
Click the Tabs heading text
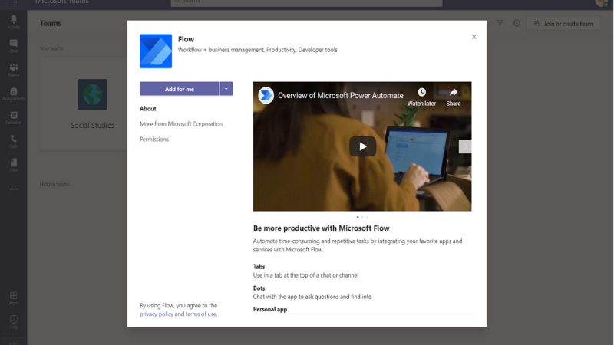click(259, 267)
